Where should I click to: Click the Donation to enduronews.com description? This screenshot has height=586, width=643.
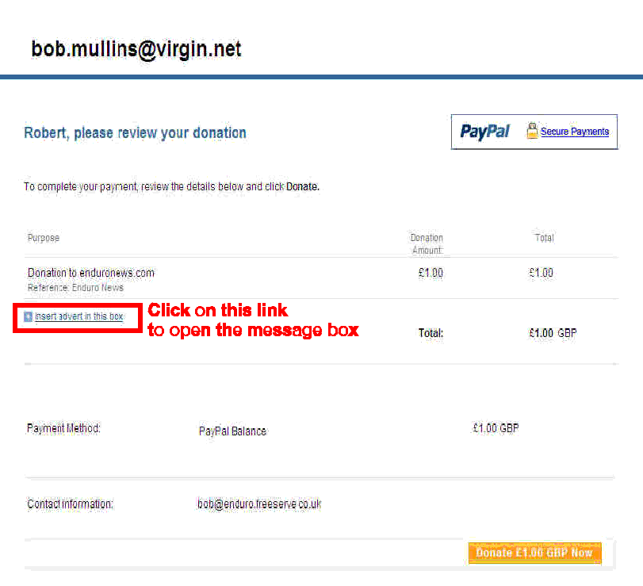(x=91, y=273)
